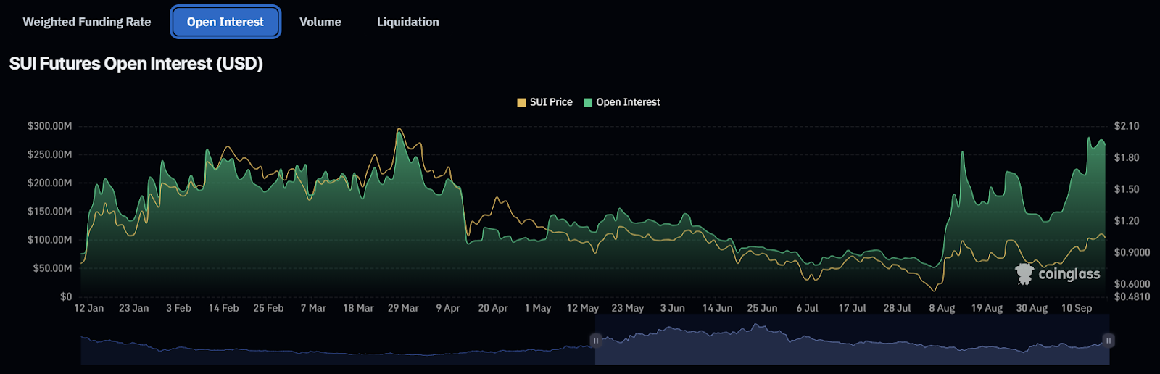
Task: Click the $0.4810 price axis label
Action: (x=1132, y=296)
